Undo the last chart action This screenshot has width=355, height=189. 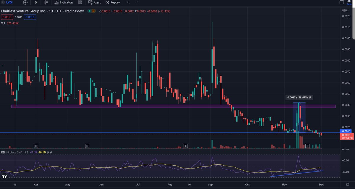click(128, 2)
